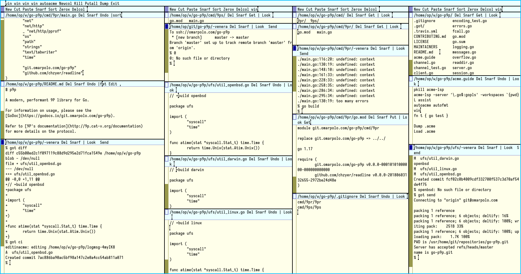The width and height of the screenshot is (521, 274).
Task: Click Put in the go.mod window tag
Action: click(x=393, y=117)
